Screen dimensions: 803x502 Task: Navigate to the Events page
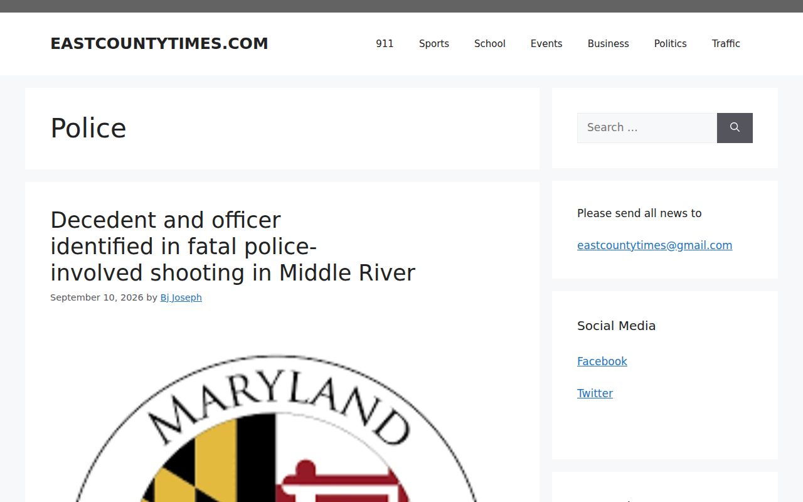point(546,44)
